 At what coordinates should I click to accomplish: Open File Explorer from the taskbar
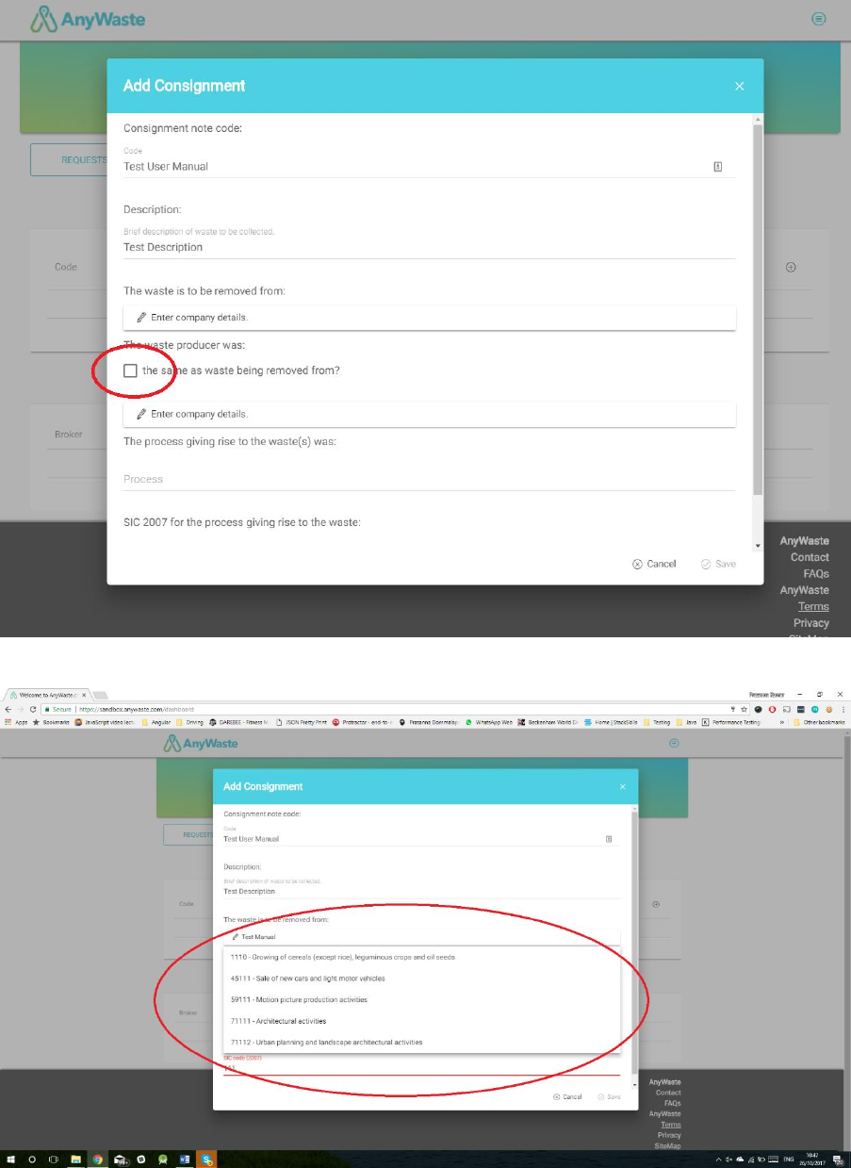coord(75,1160)
